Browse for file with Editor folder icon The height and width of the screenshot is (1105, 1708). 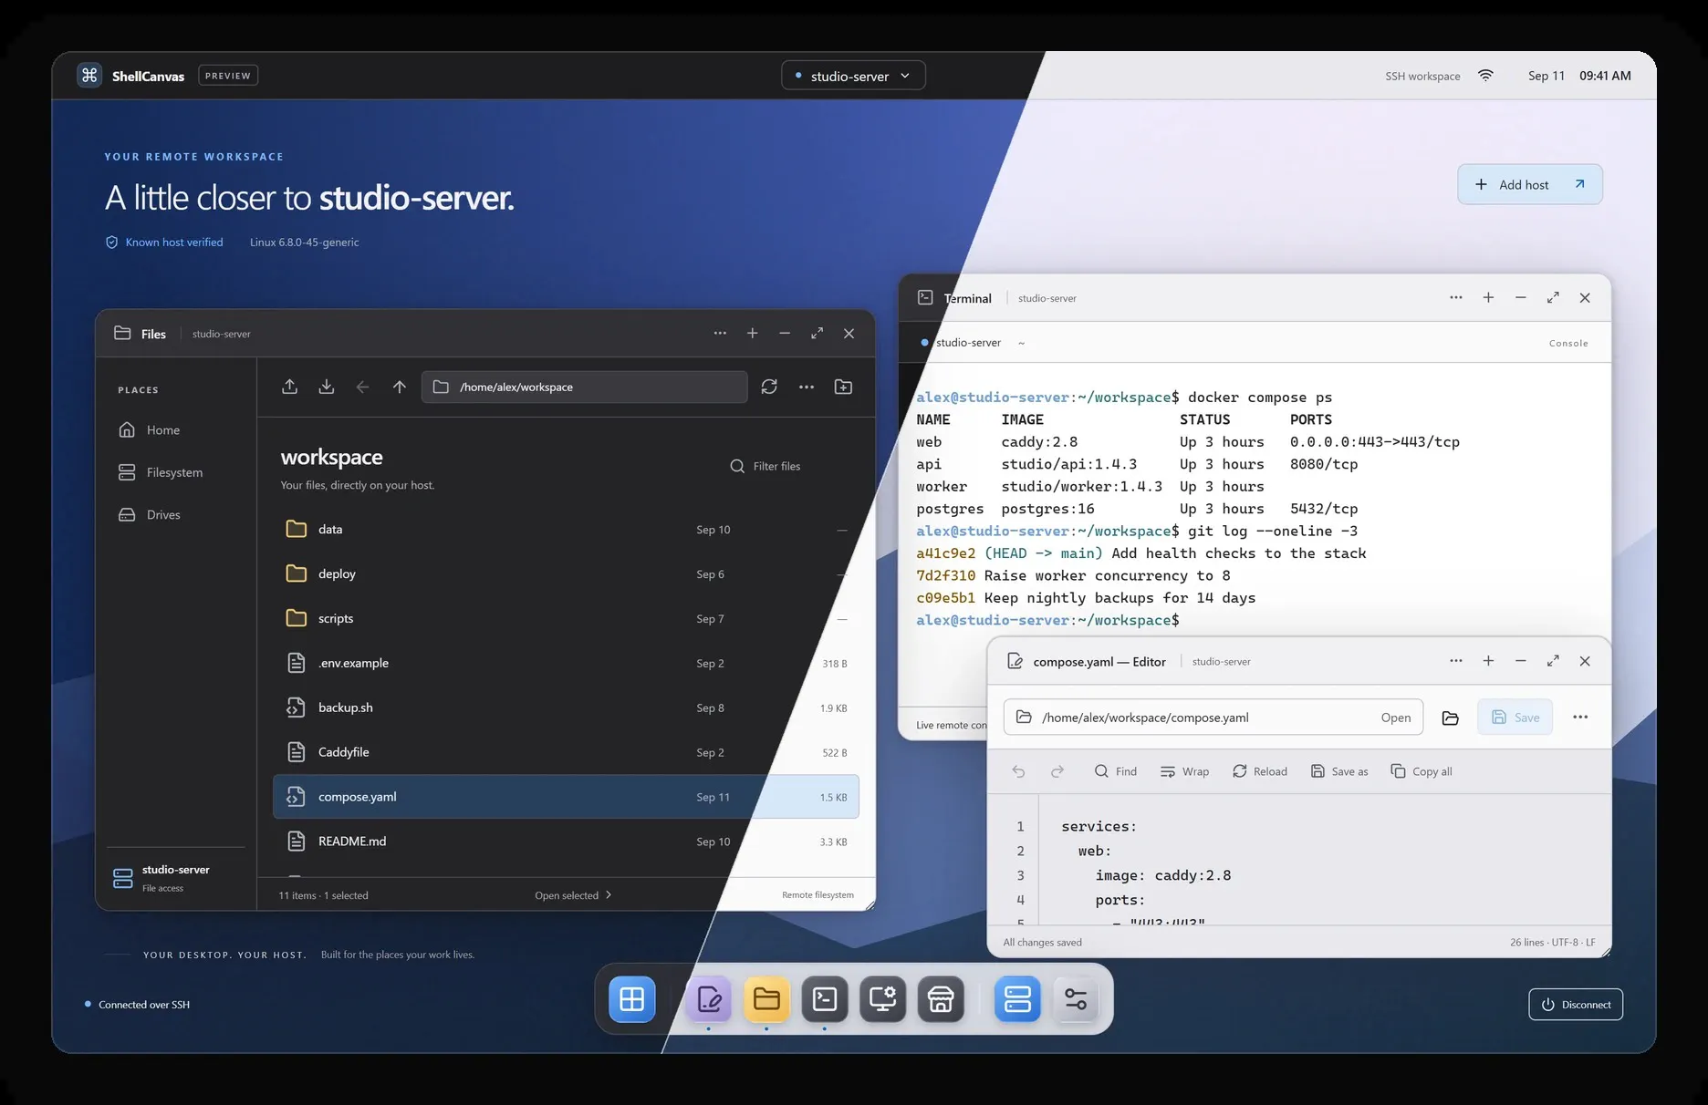(1450, 718)
